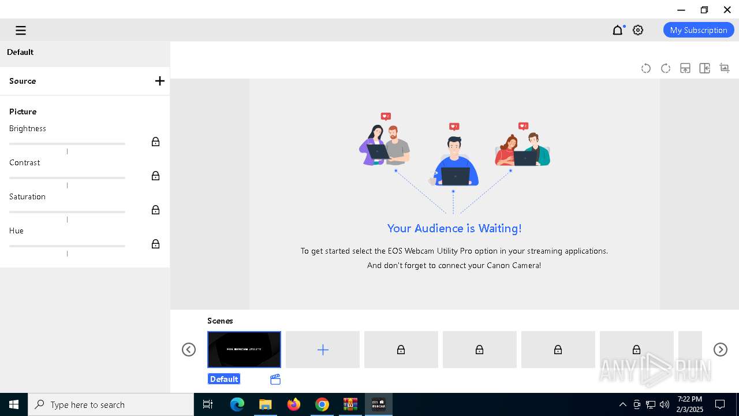Open the settings gear
The height and width of the screenshot is (416, 739).
[638, 30]
